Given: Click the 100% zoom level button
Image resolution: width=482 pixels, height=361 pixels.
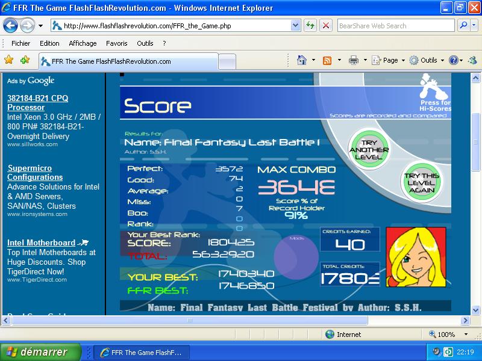Looking at the screenshot, I should [442, 334].
